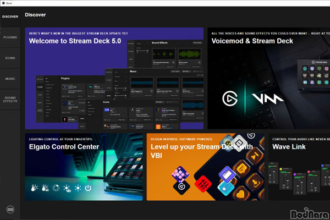Open the Voicemod & Stream Deck card
Image resolution: width=330 pixels, height=220 pixels.
(269, 78)
